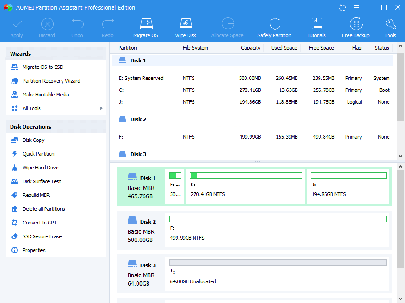Collapse the Wizards section header
The image size is (405, 303).
[56, 54]
